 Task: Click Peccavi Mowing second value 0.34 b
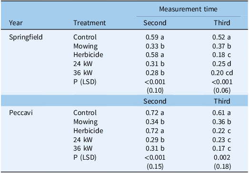tap(155, 122)
